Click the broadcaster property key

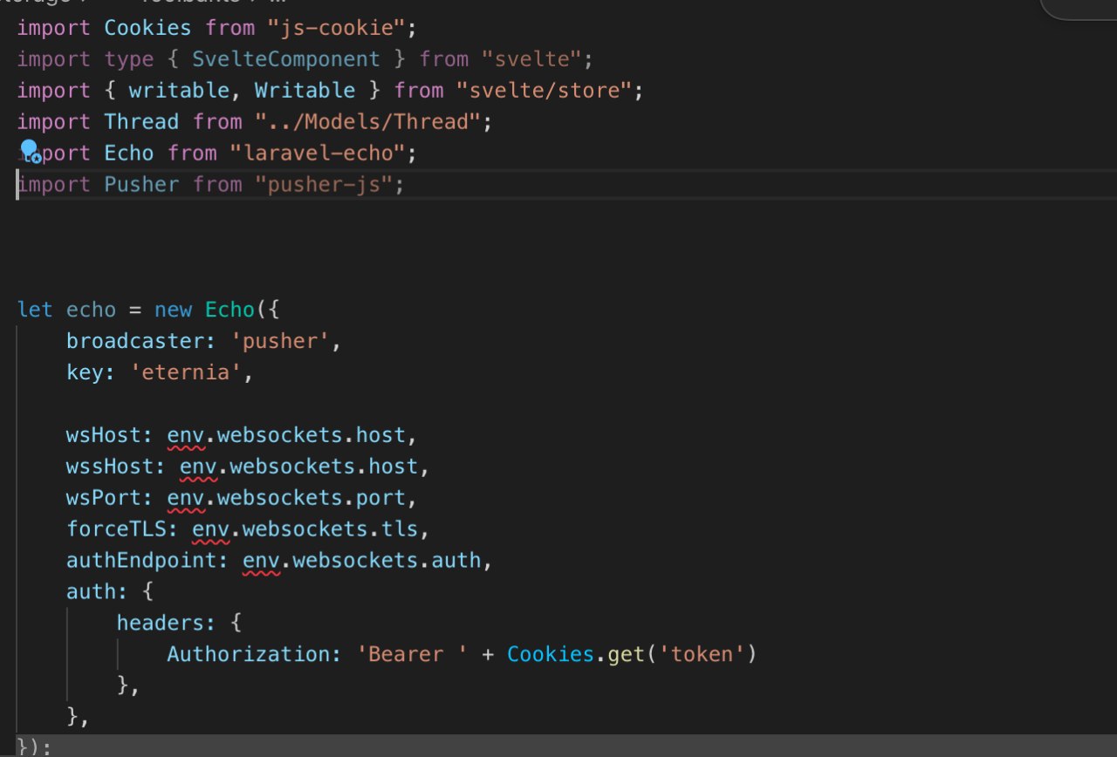point(135,341)
